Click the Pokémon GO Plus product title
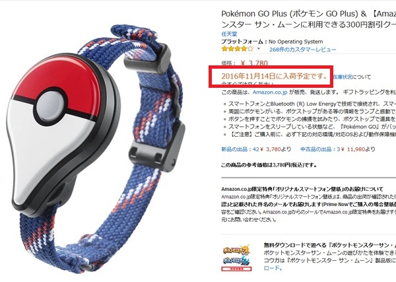Viewport: 396px width, 282px height. pyautogui.click(x=309, y=19)
